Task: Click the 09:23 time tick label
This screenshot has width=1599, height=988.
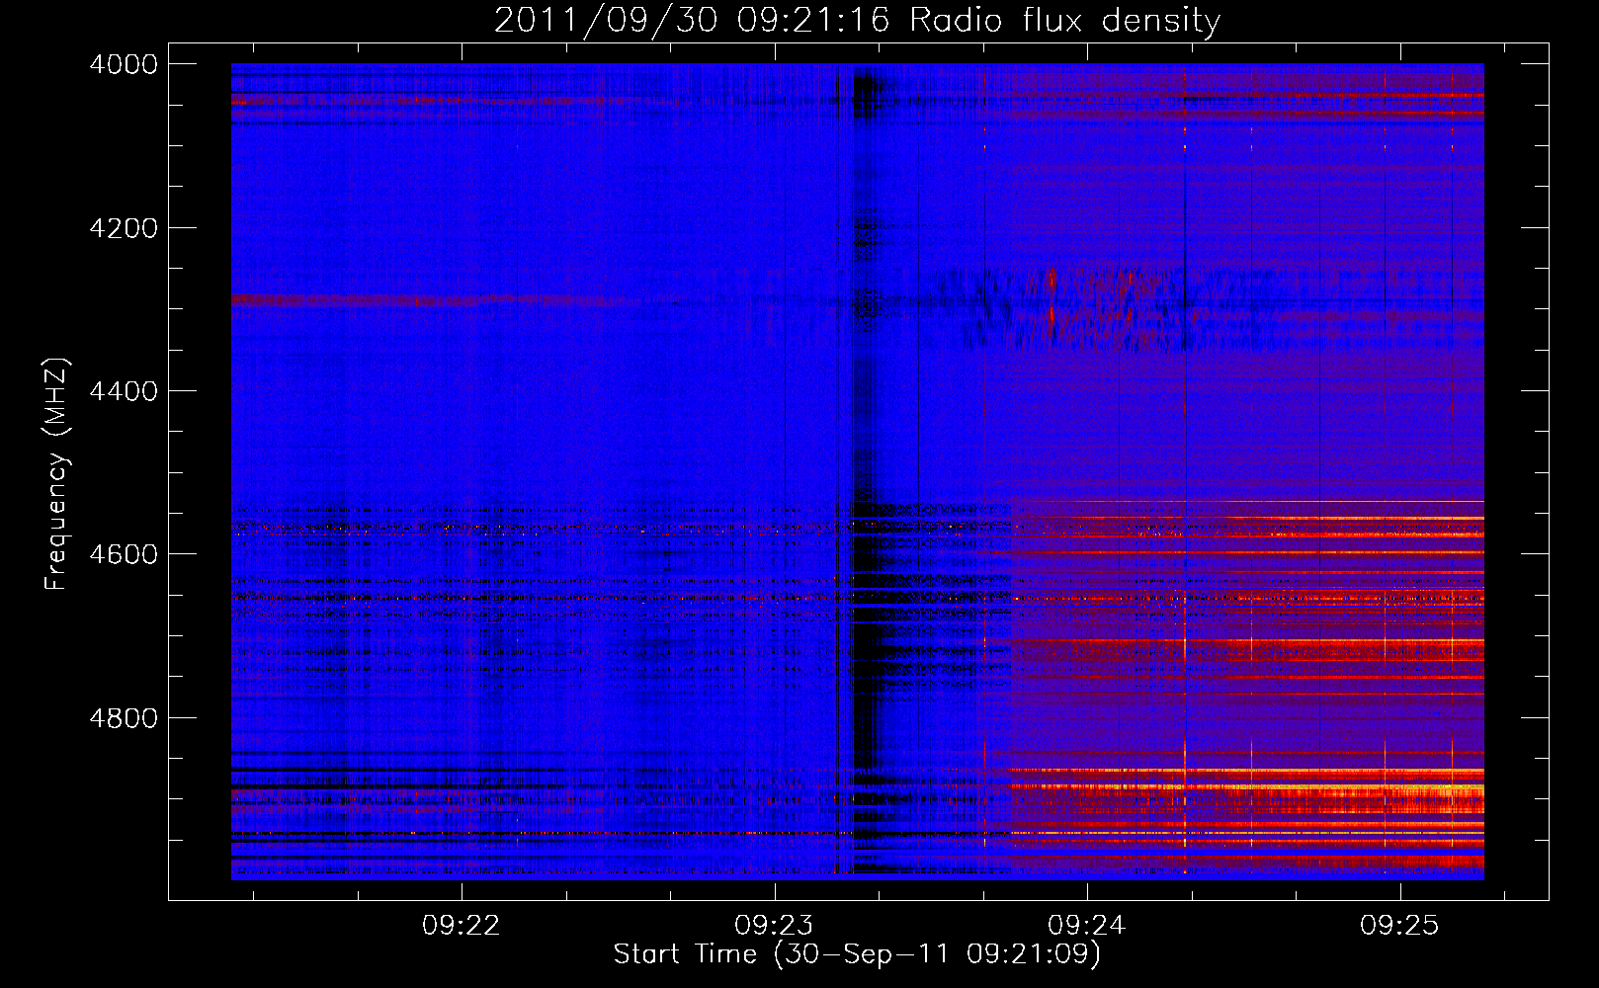Action: coord(775,926)
